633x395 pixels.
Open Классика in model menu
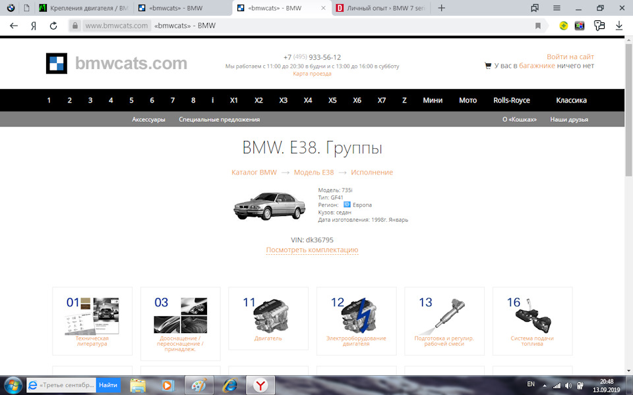(571, 100)
